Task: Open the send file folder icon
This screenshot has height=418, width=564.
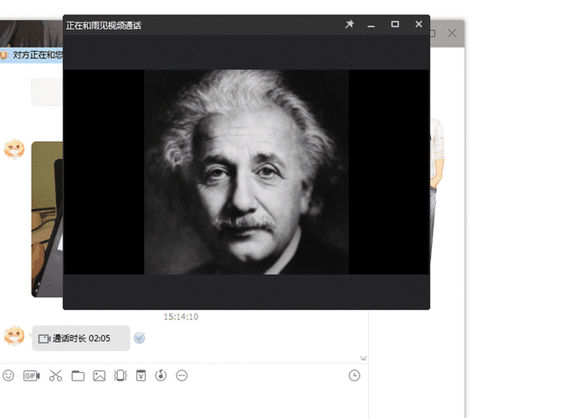Action: [x=78, y=376]
